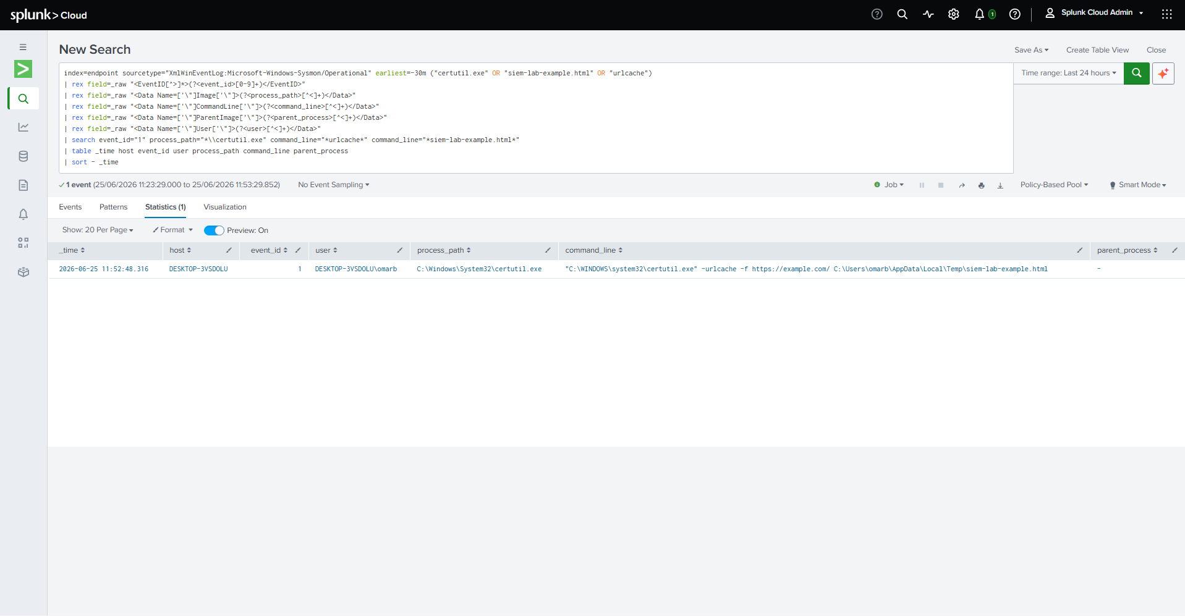Image resolution: width=1185 pixels, height=616 pixels.
Task: Open Policy-Based Pool dropdown
Action: [x=1054, y=185]
